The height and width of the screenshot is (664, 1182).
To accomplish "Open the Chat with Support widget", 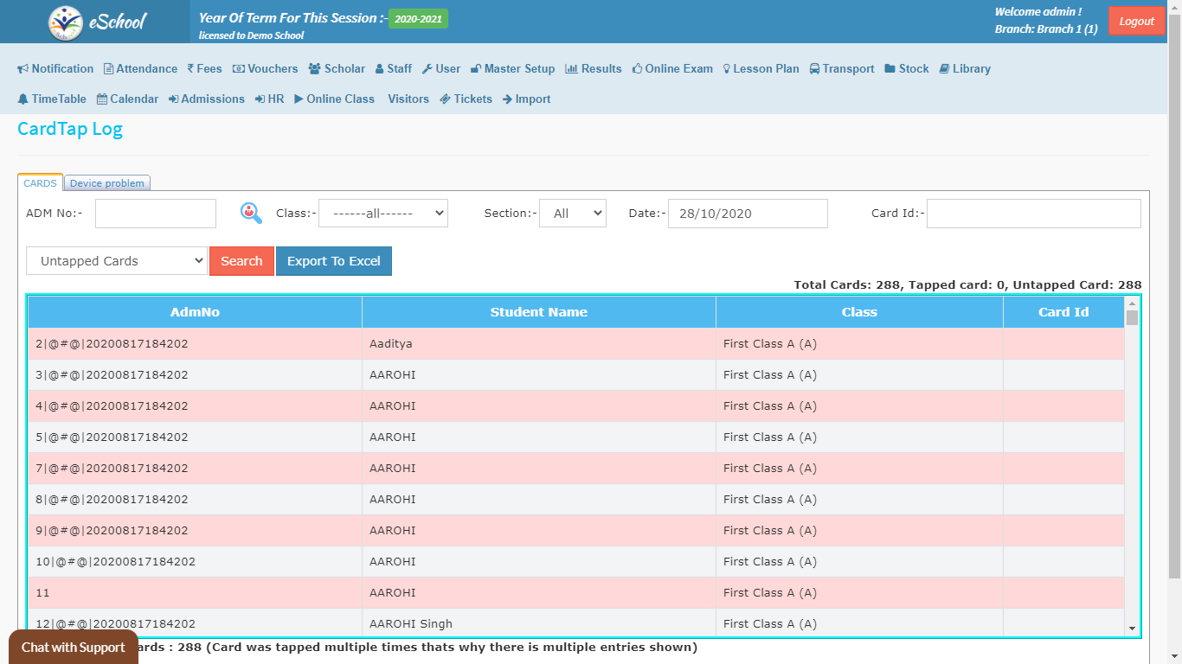I will 74,648.
